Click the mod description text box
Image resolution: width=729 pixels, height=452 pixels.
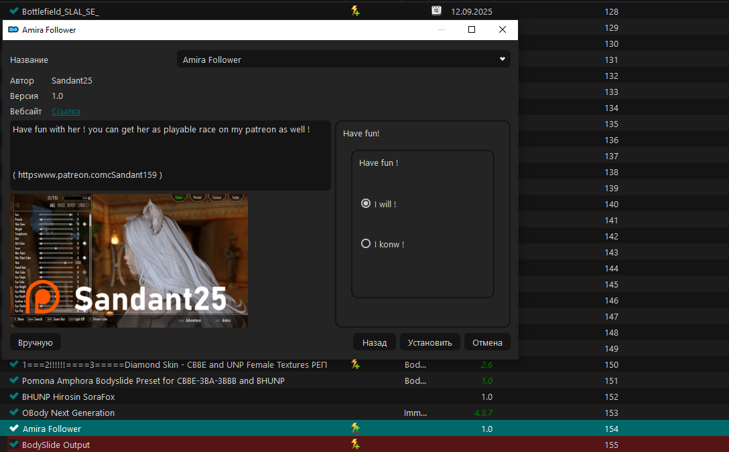click(x=170, y=156)
